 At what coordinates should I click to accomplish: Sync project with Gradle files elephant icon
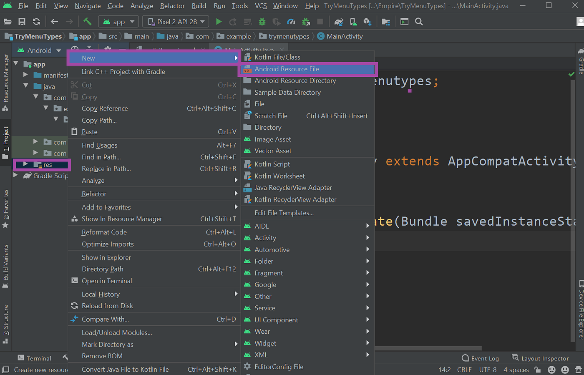[x=338, y=21]
